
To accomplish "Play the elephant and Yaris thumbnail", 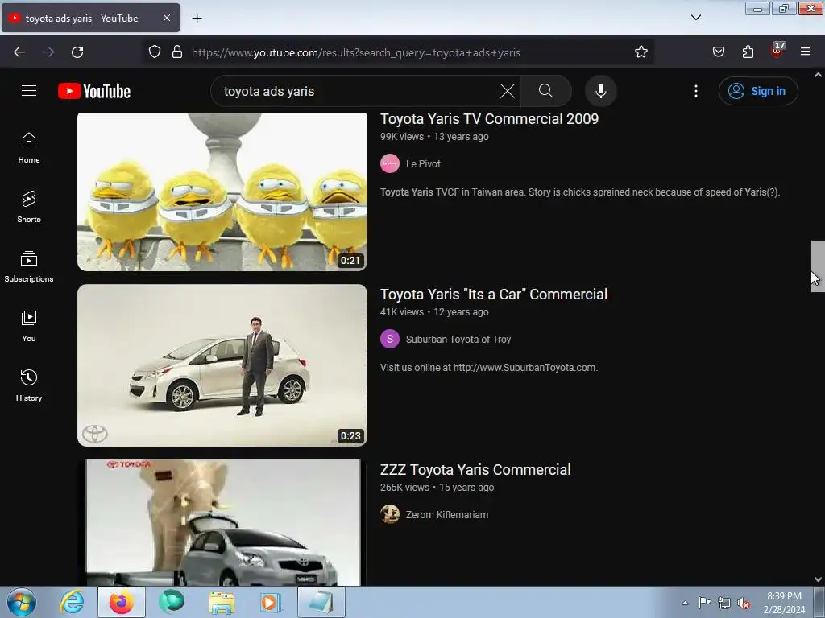I will [222, 523].
